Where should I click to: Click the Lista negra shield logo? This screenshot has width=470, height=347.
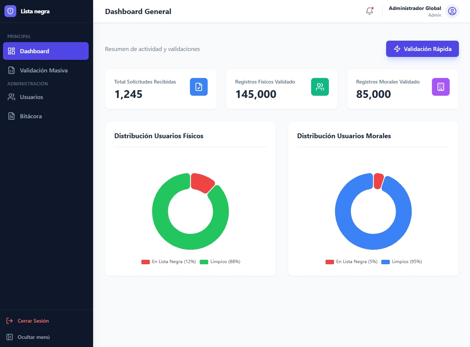click(10, 11)
